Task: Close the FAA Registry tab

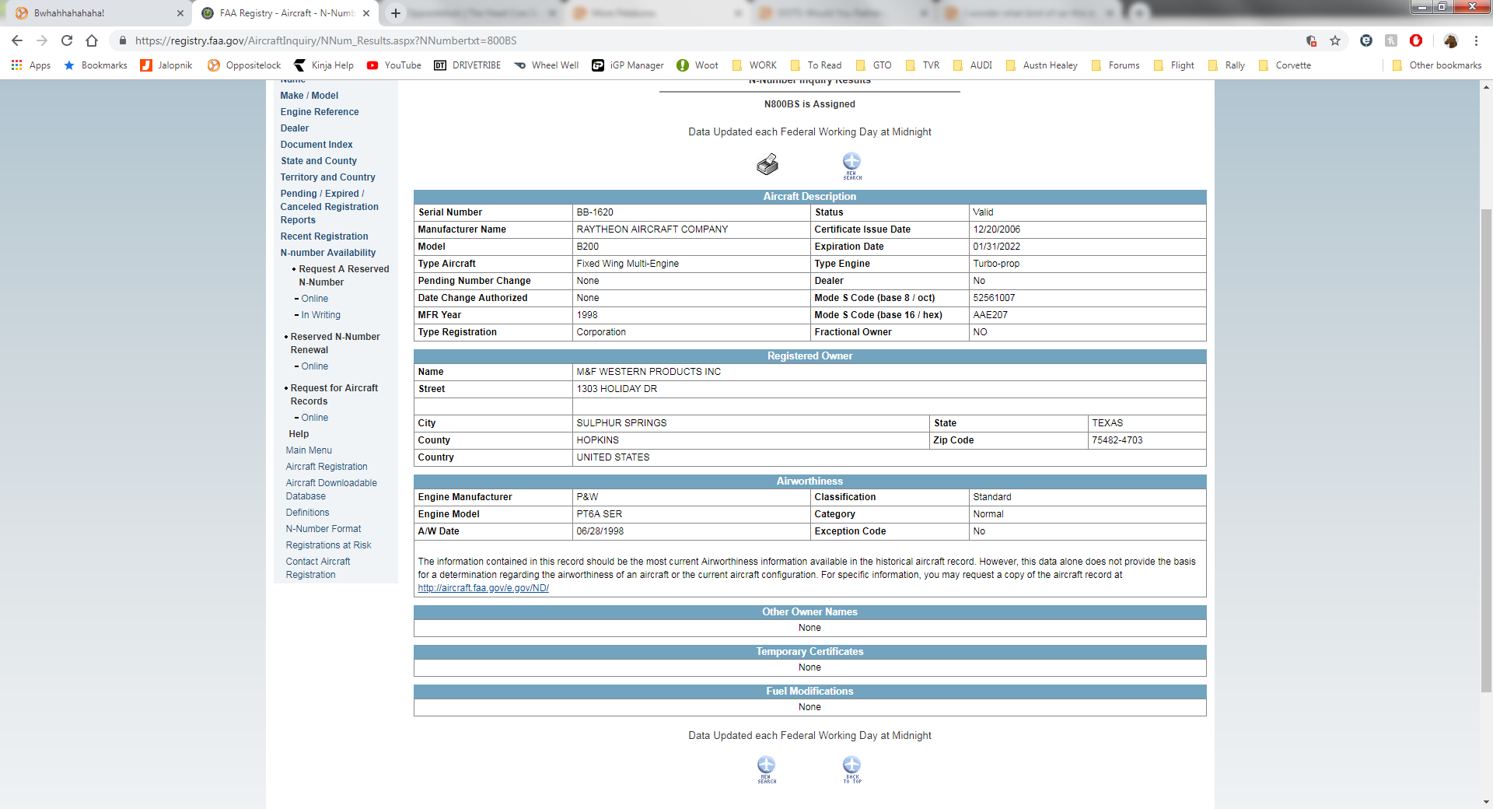Action: point(366,13)
